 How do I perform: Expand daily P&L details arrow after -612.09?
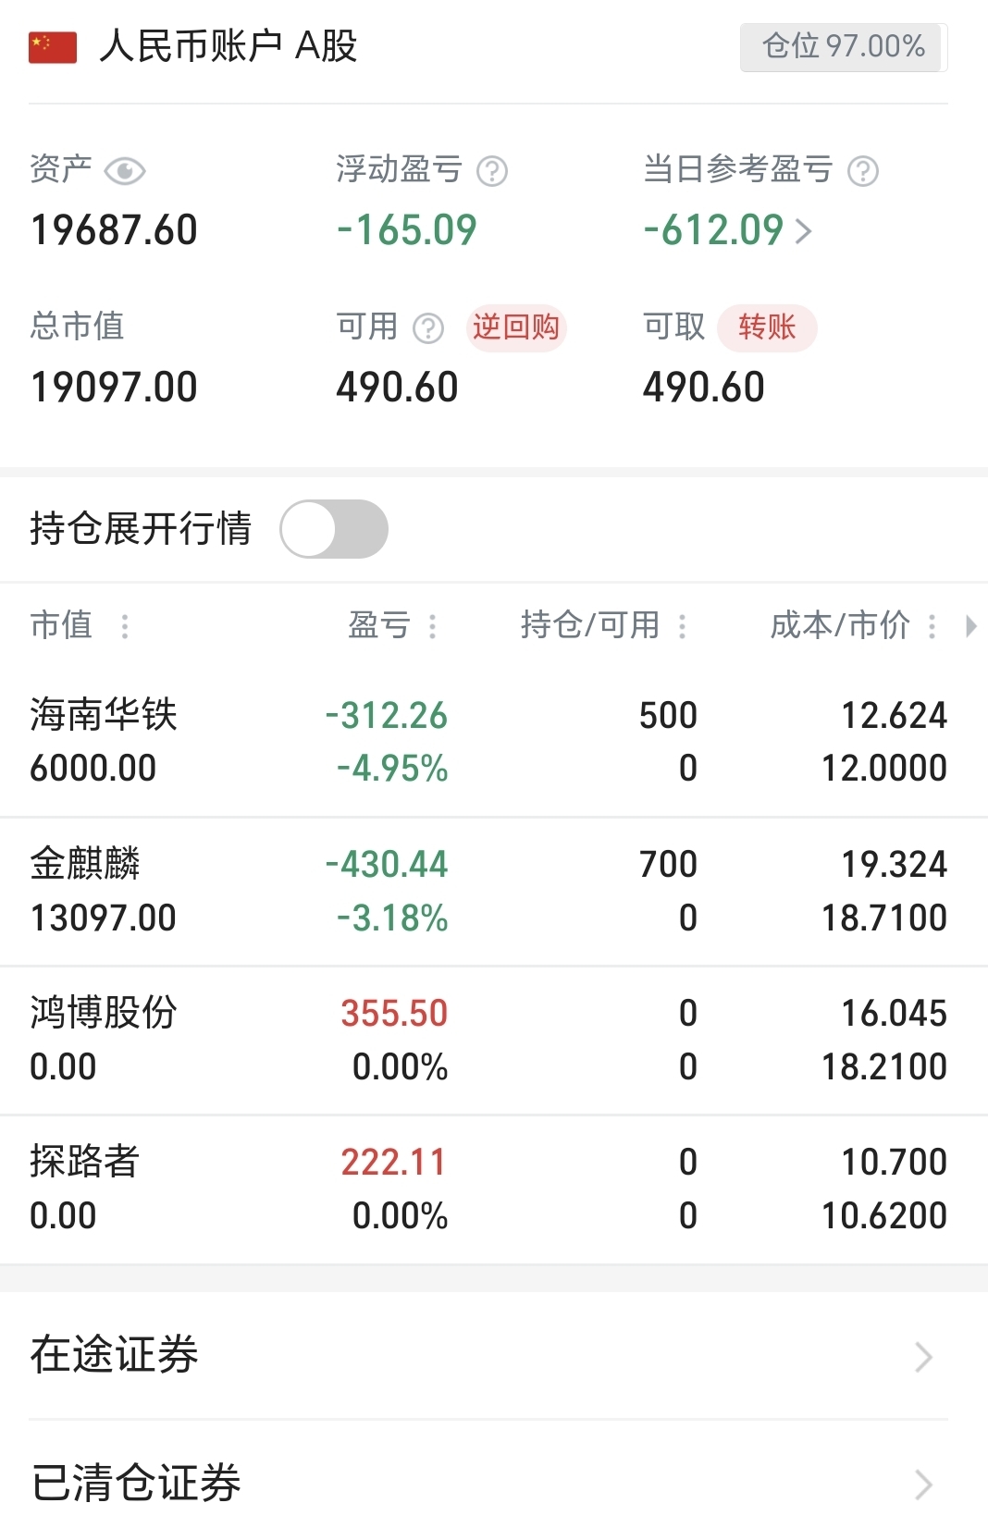pos(803,230)
